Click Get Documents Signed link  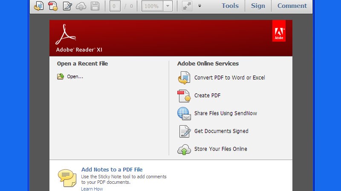point(221,131)
